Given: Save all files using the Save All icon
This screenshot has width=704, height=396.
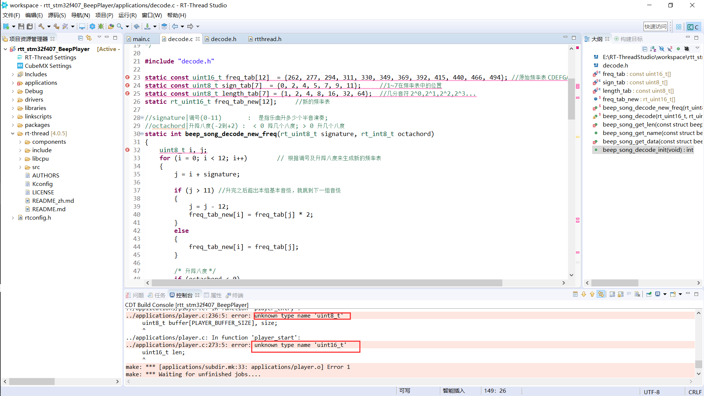Looking at the screenshot, I should pyautogui.click(x=29, y=26).
